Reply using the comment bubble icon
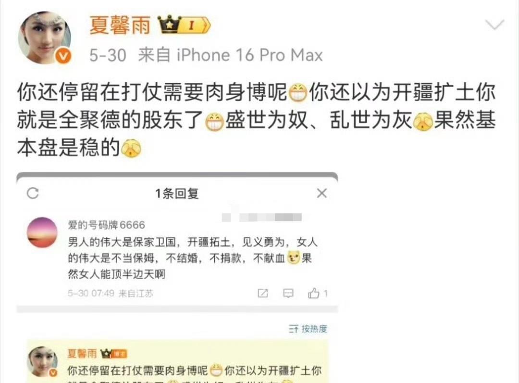This screenshot has height=383, width=519. tap(288, 293)
